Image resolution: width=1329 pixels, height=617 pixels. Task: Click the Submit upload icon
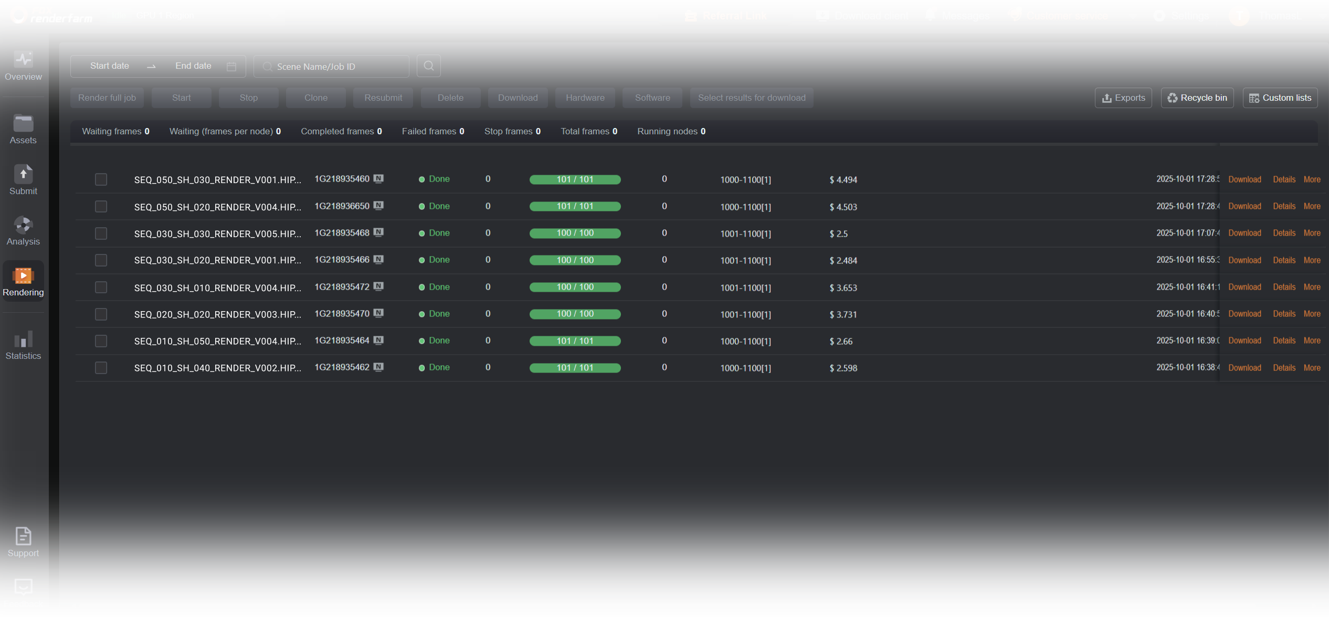click(x=23, y=174)
